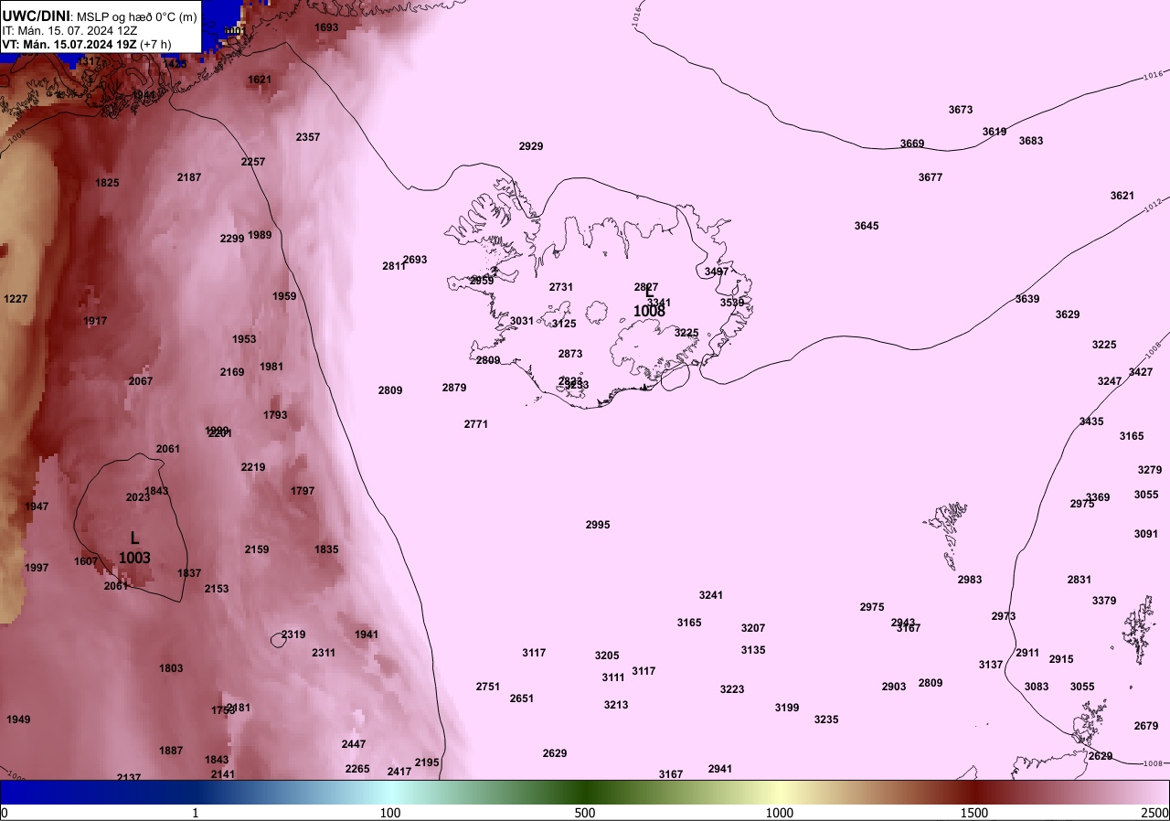Click the height value 2941
This screenshot has height=821, width=1170.
[720, 769]
